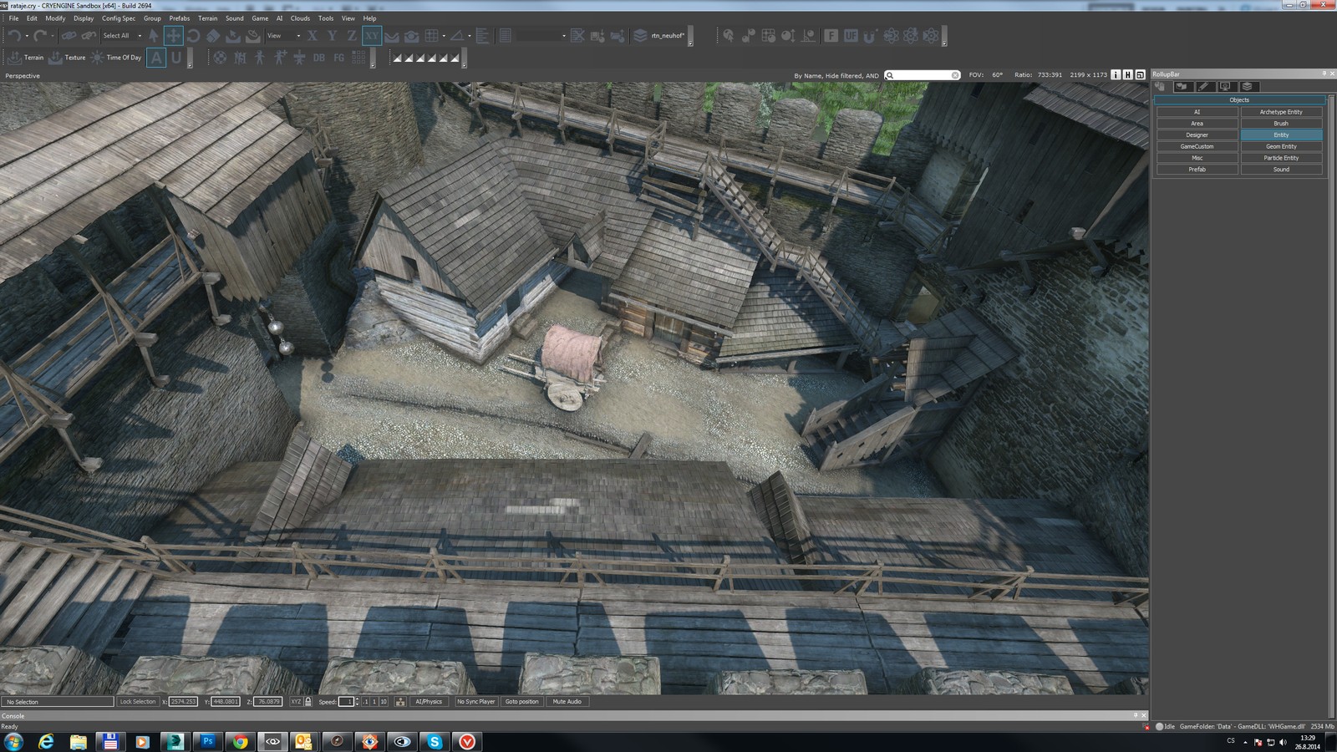1337x752 pixels.
Task: Open the View coordinate system dropdown
Action: 283,35
